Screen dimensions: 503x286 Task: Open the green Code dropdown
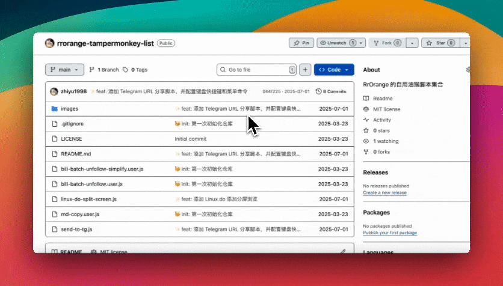[x=334, y=70]
